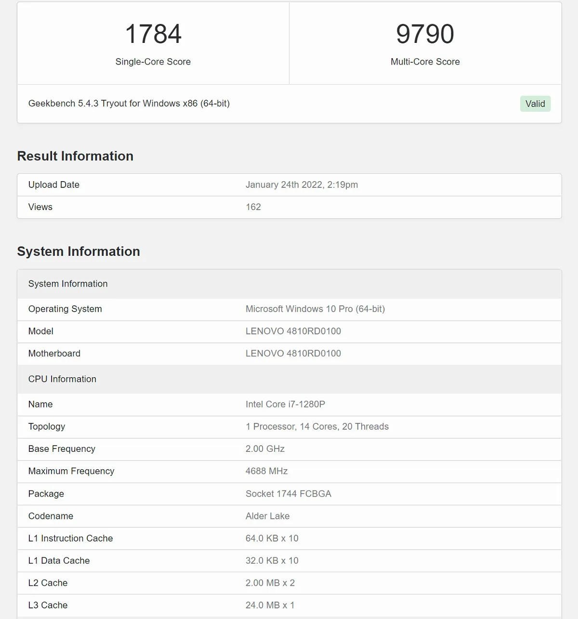578x619 pixels.
Task: Click the Upload Date row label
Action: click(53, 185)
